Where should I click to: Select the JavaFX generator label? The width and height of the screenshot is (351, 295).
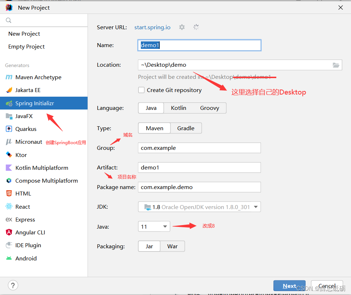24,116
